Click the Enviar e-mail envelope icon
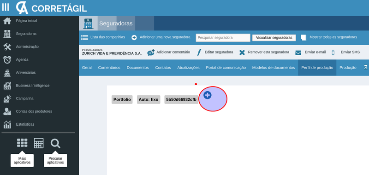Screen dimensions: 369x175 [298, 52]
